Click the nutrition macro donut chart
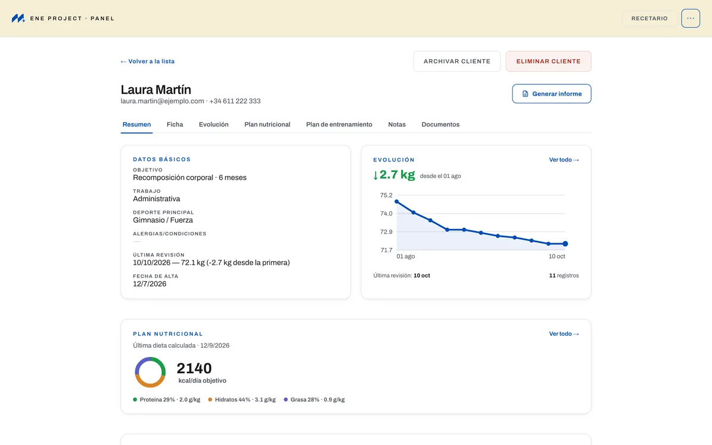 click(150, 373)
